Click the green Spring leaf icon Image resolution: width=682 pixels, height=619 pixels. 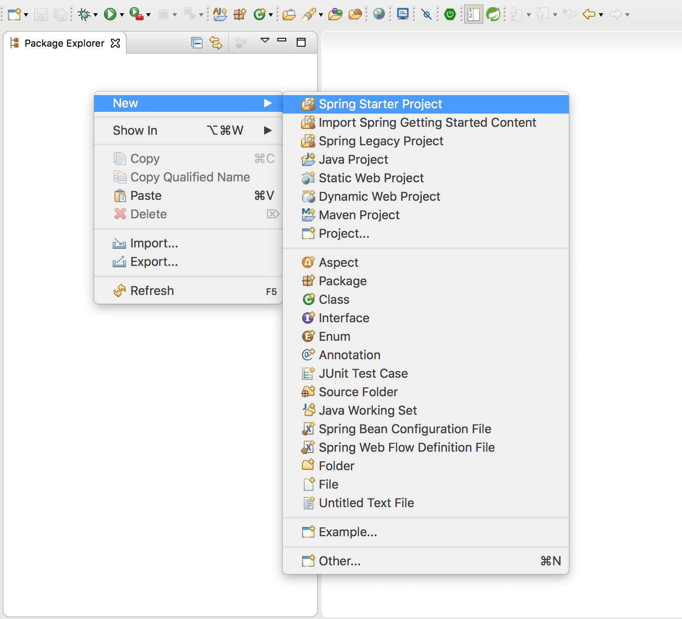click(493, 15)
